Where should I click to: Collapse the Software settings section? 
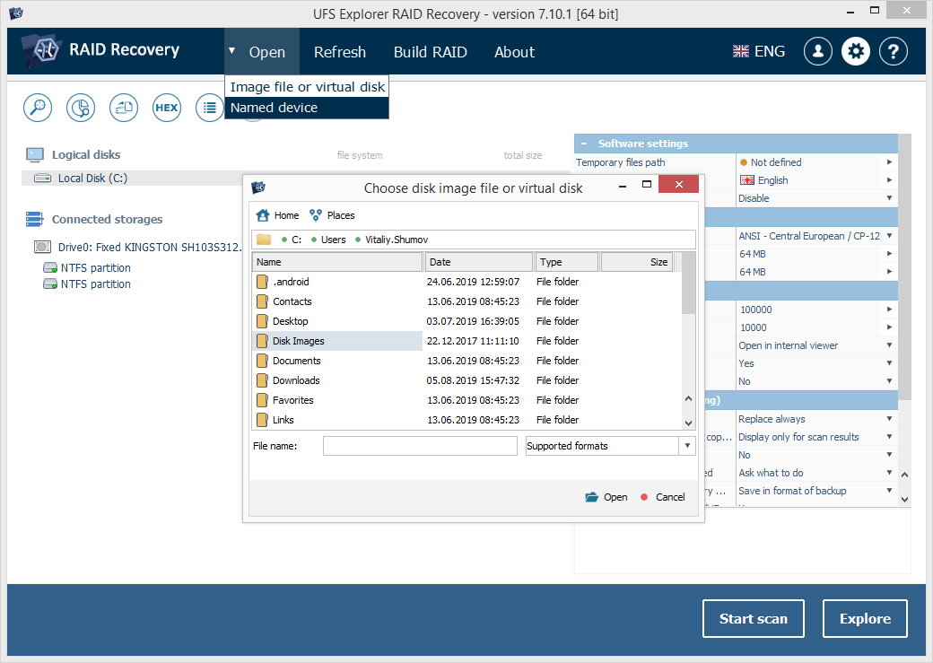click(x=584, y=144)
